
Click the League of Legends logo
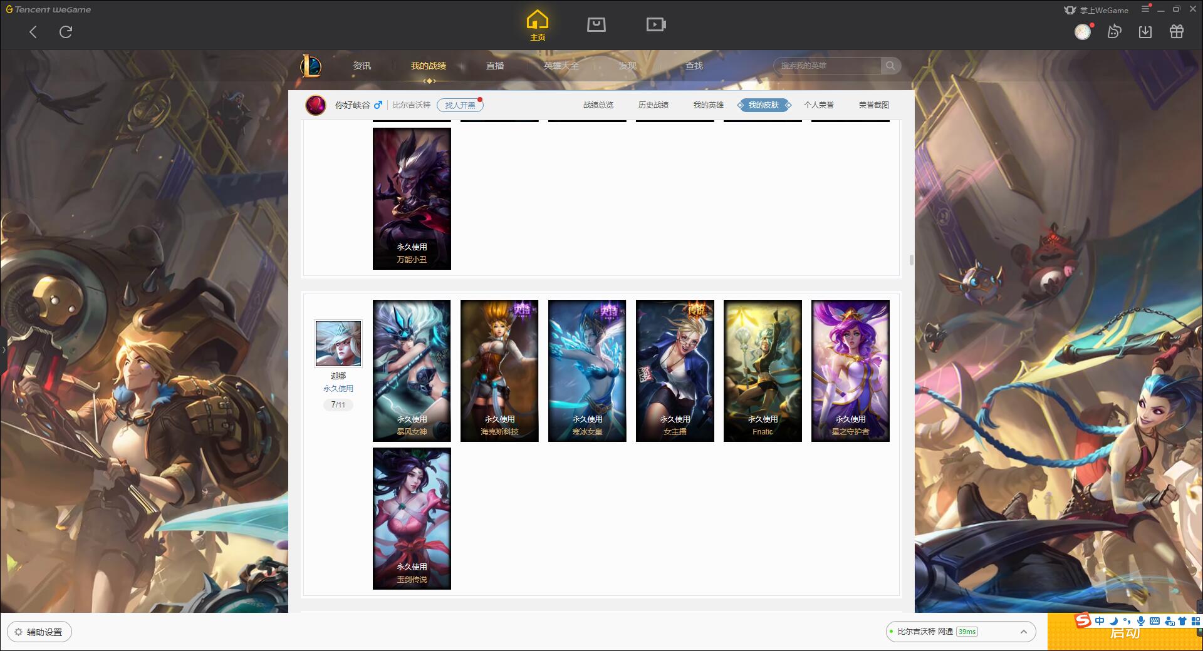click(x=311, y=66)
